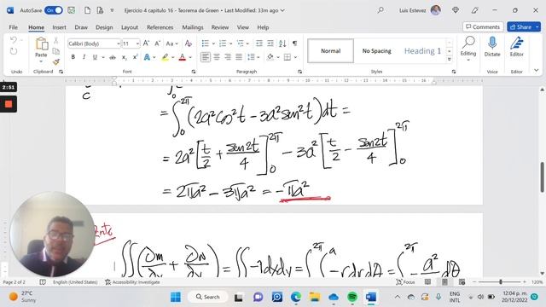This screenshot has height=307, width=546.
Task: Open the File tab
Action: 14,27
